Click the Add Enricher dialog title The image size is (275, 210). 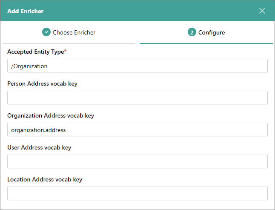(25, 11)
